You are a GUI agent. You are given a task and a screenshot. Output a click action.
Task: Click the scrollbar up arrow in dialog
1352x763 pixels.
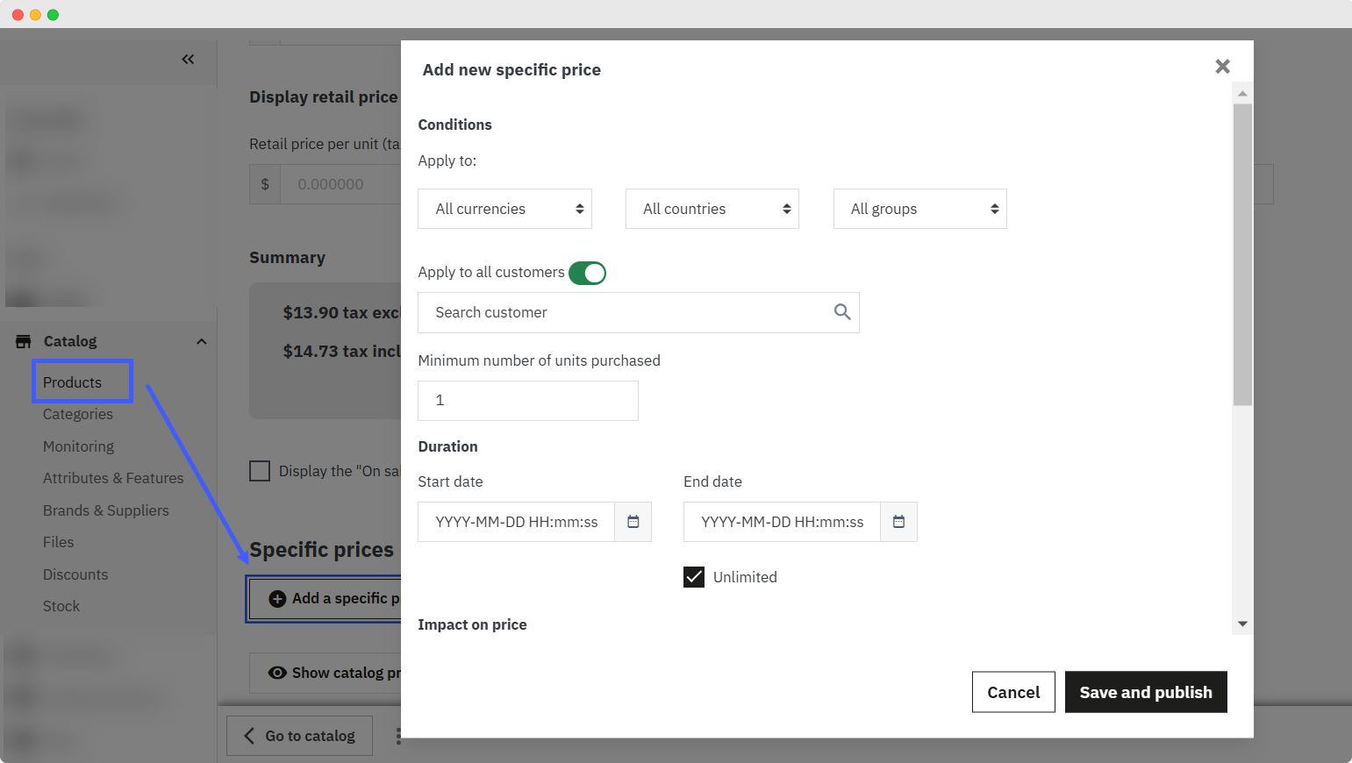click(x=1242, y=93)
